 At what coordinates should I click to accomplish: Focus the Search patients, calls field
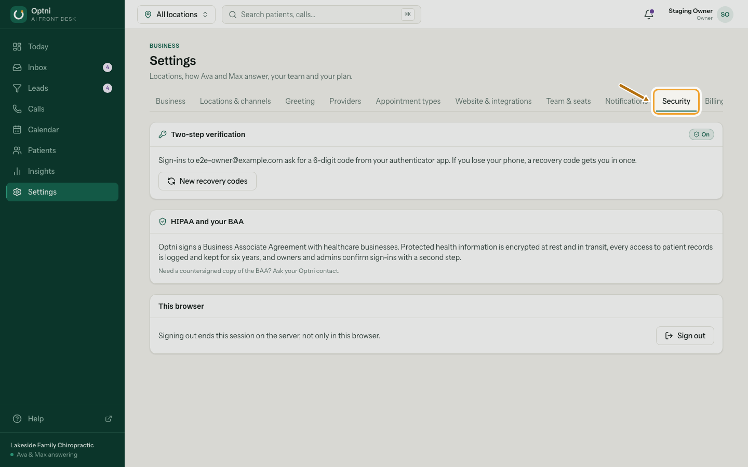pyautogui.click(x=321, y=15)
